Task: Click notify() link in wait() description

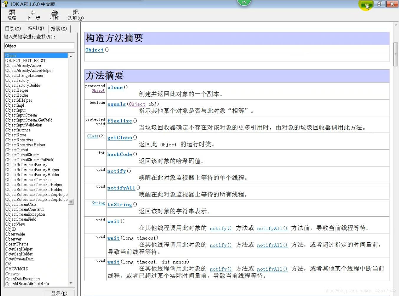Action: [x=221, y=228]
